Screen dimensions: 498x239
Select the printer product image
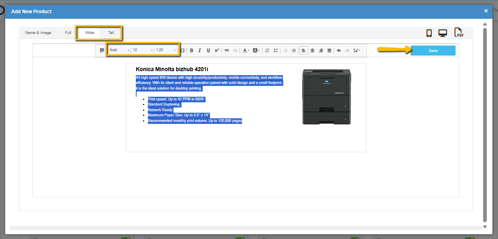326,96
